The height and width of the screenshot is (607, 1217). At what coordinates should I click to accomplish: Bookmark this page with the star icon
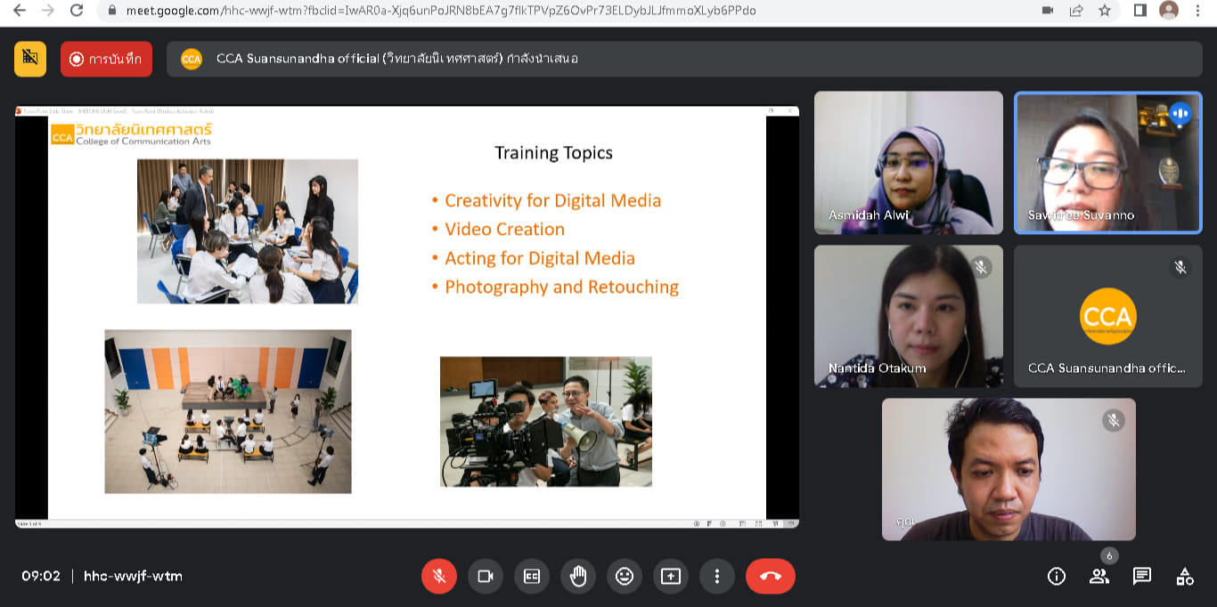pos(1105,11)
